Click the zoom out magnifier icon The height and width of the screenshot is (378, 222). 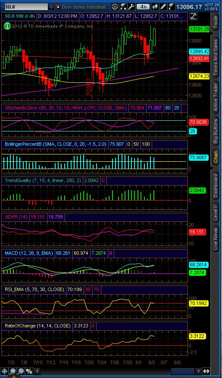pyautogui.click(x=21, y=371)
